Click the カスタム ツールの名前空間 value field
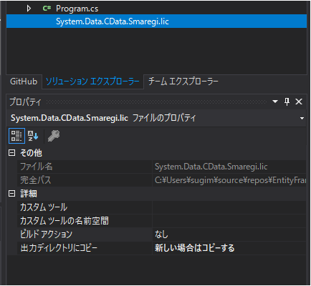 pos(229,221)
